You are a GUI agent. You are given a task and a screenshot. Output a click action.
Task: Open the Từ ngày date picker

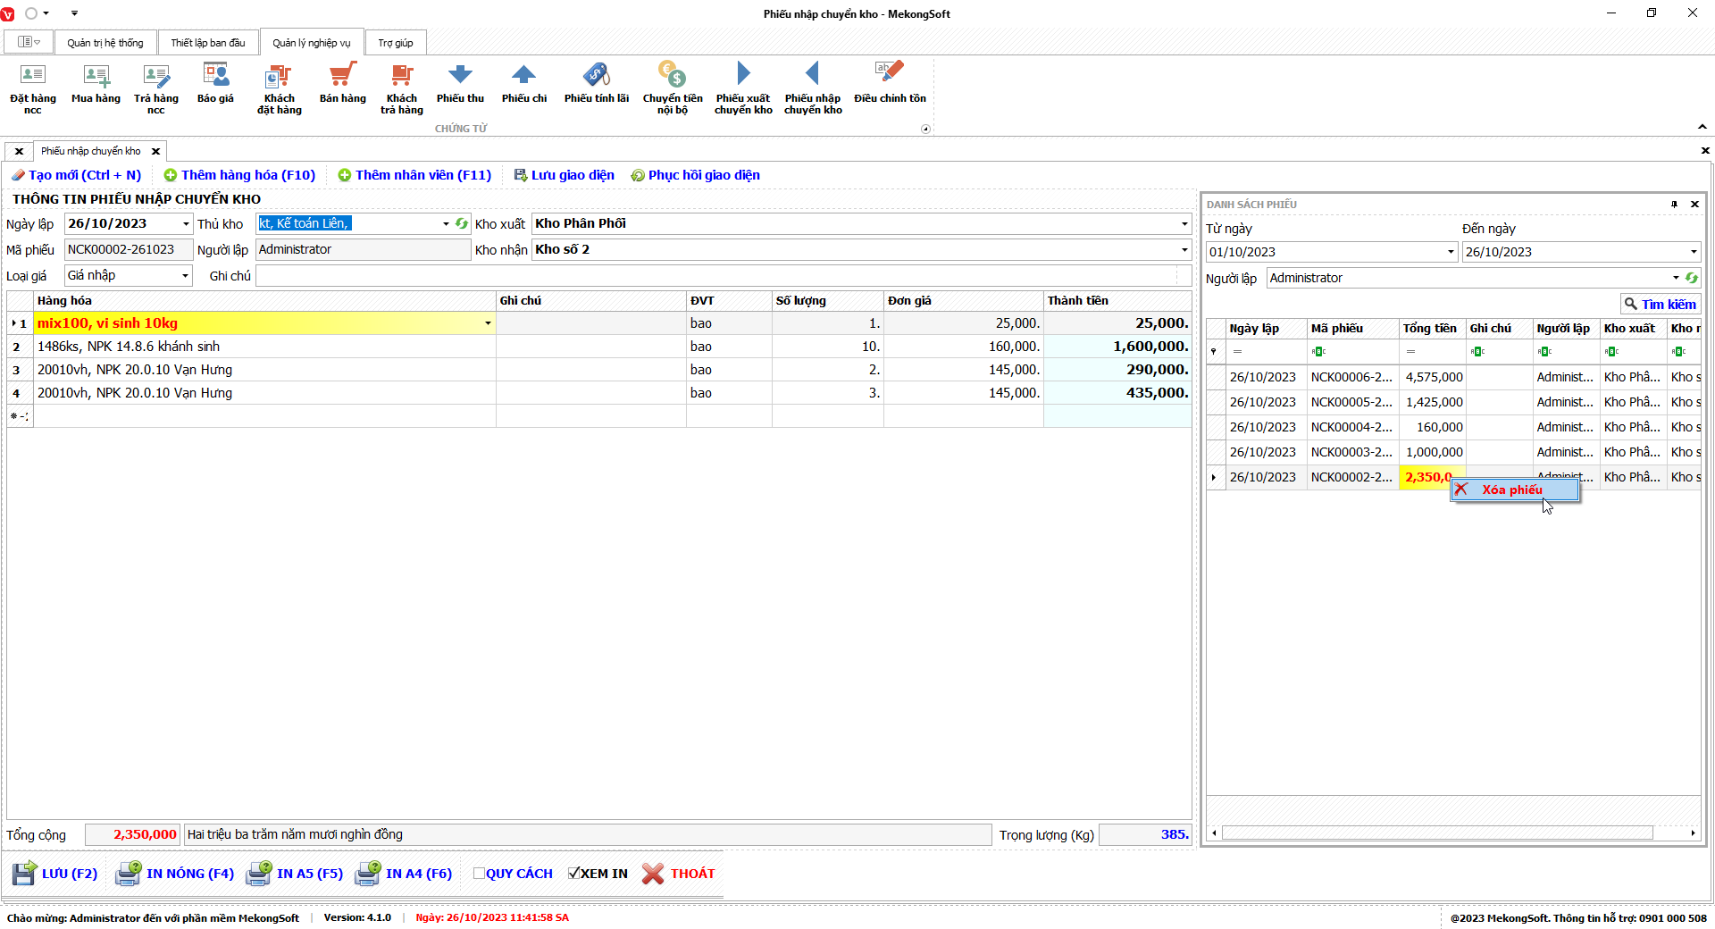[x=1451, y=253]
